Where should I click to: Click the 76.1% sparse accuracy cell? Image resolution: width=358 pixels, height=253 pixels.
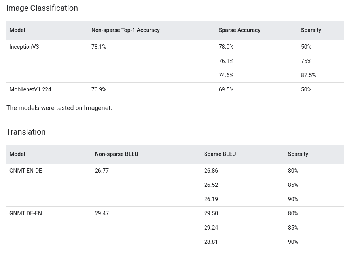[x=226, y=61]
